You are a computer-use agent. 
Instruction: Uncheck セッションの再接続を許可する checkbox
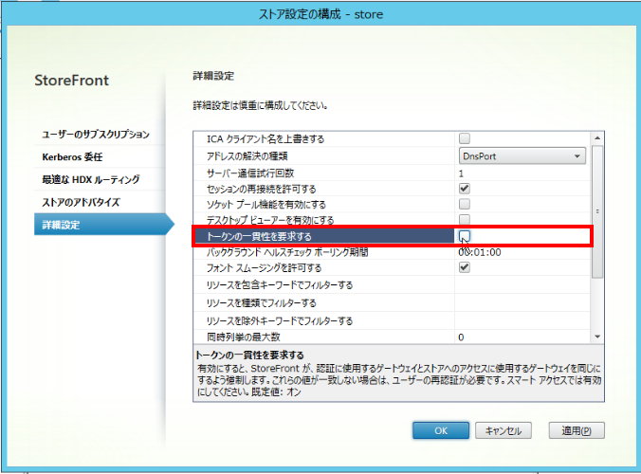465,189
